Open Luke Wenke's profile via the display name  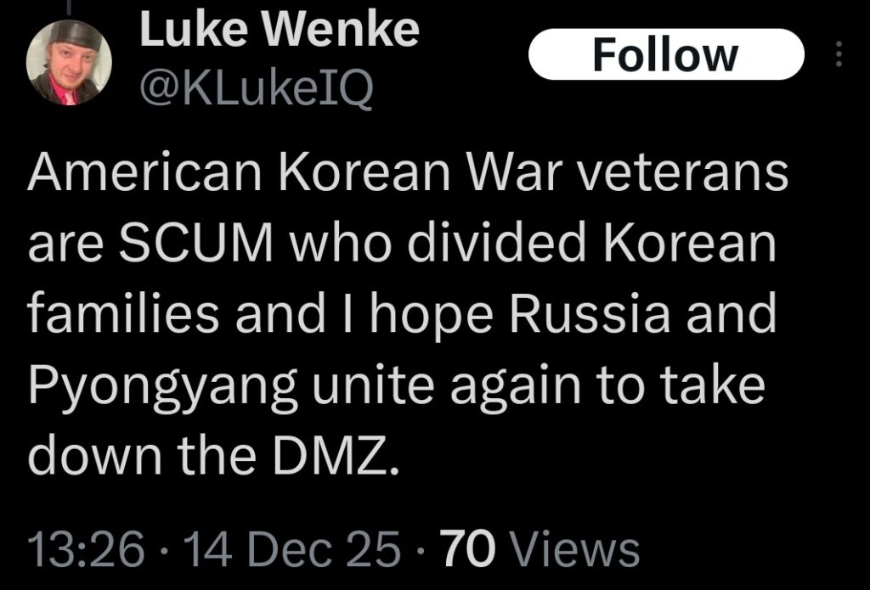[x=280, y=27]
